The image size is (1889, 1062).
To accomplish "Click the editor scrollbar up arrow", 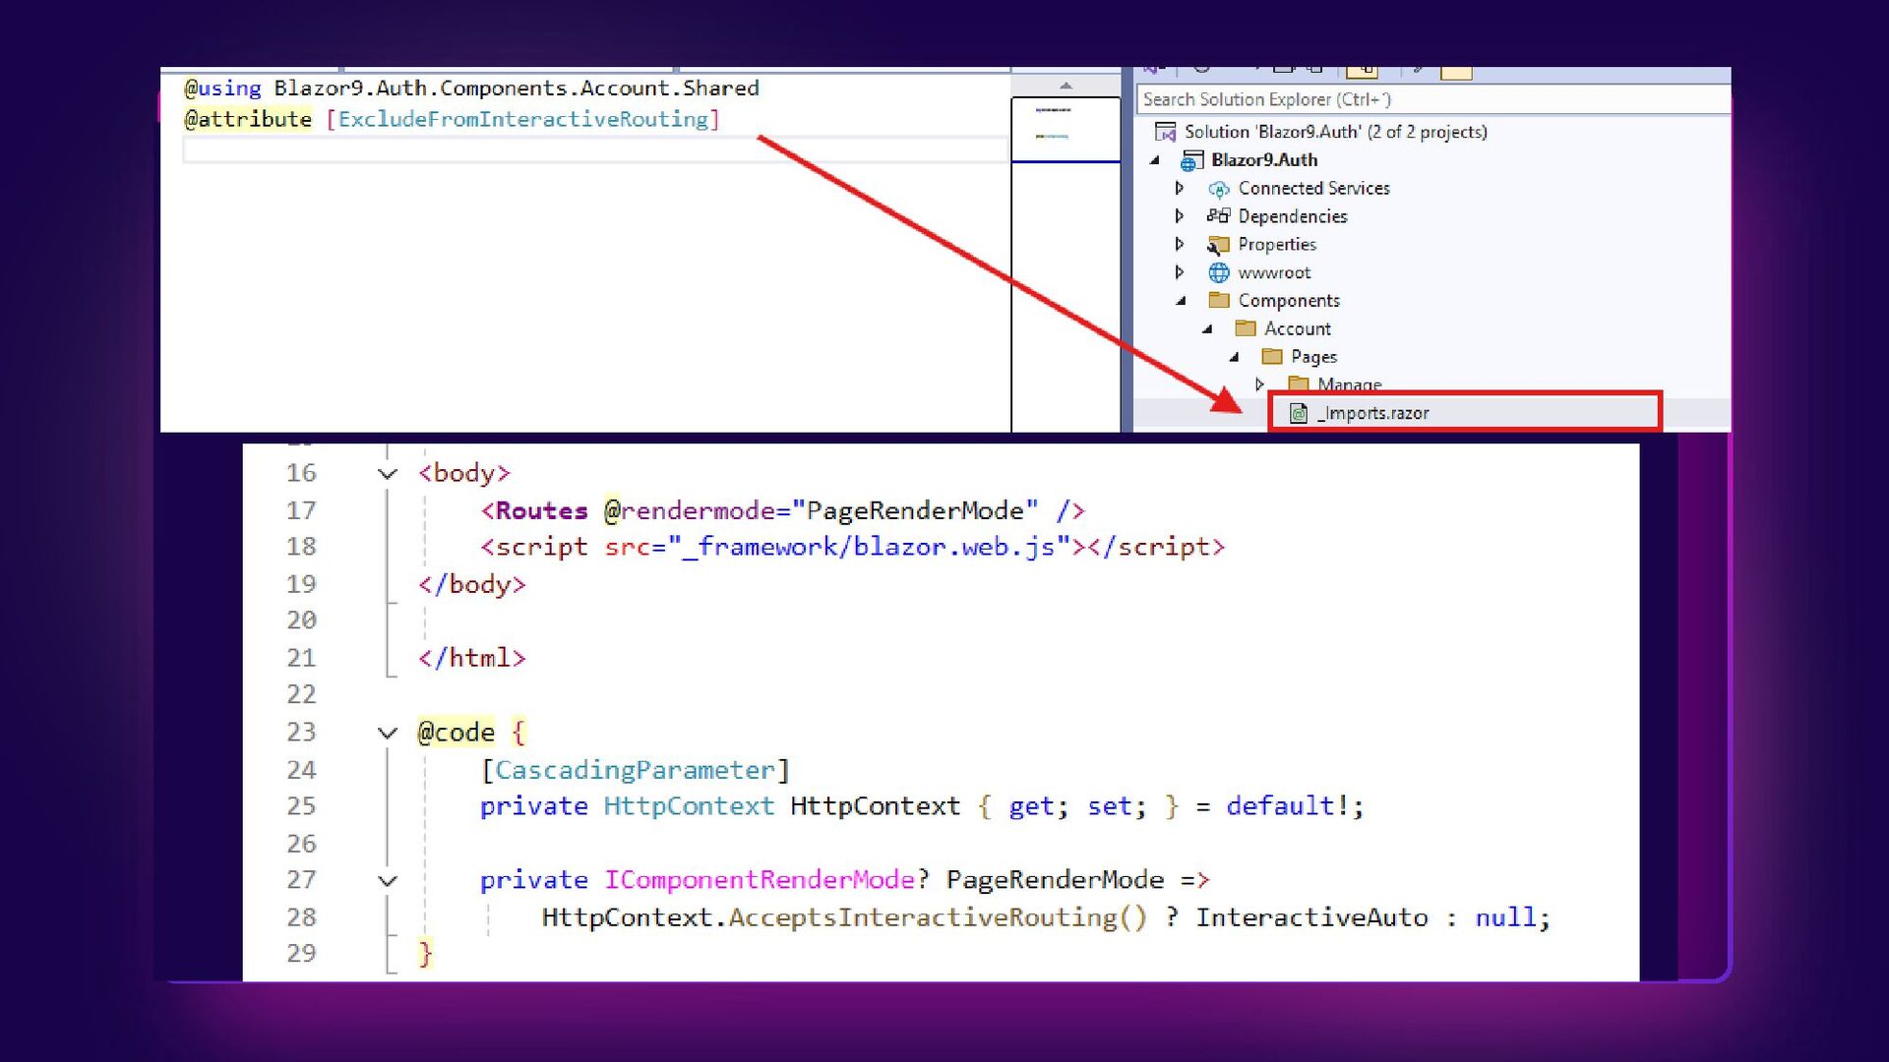I will pos(1066,86).
